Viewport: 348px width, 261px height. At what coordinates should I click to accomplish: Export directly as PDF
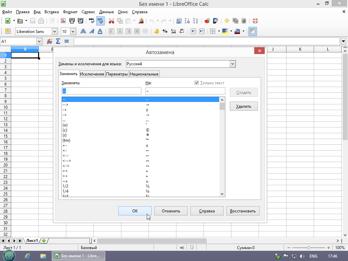63,21
